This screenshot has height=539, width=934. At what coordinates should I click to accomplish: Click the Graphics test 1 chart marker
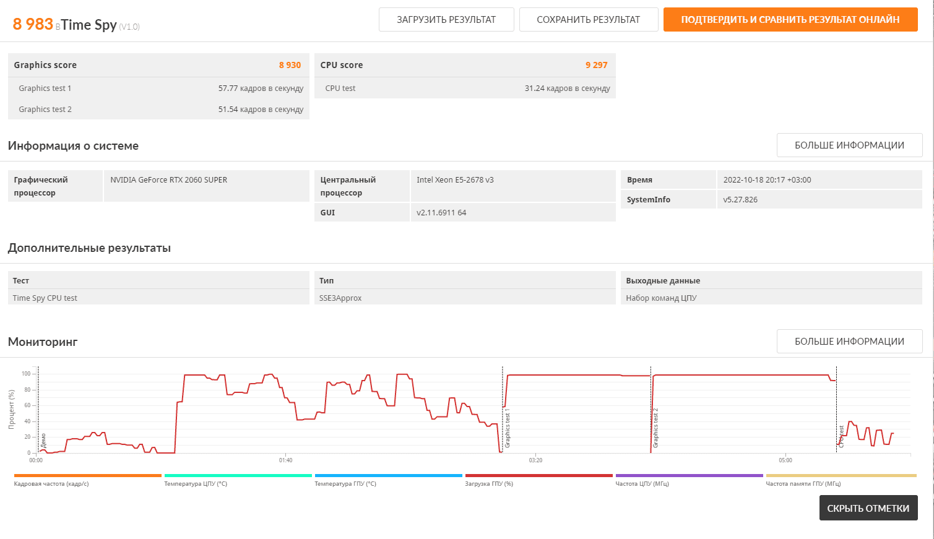[508, 428]
